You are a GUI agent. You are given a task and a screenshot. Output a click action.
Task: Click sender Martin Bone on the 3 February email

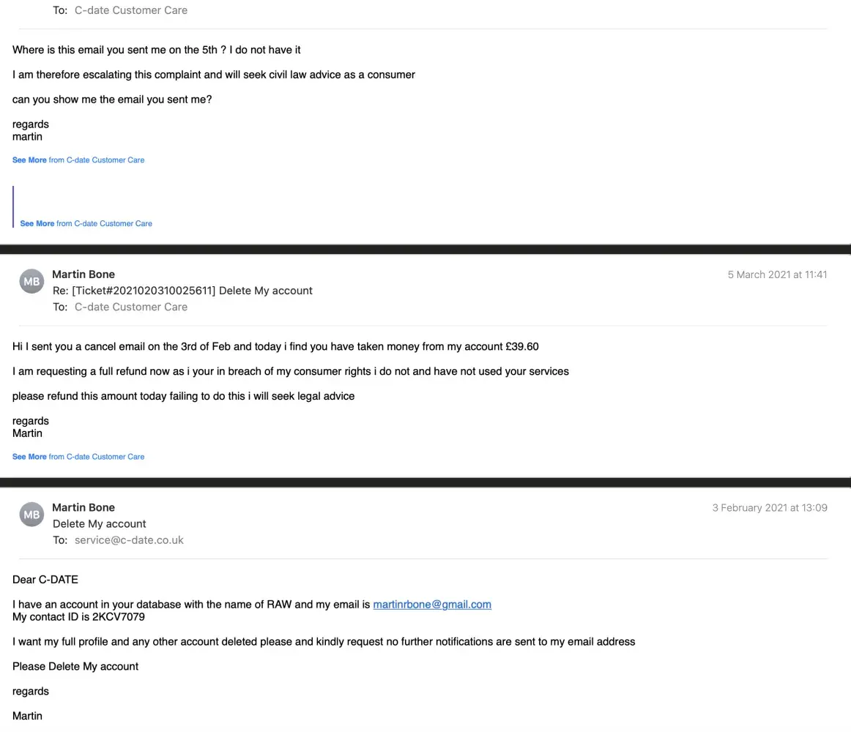pos(83,507)
